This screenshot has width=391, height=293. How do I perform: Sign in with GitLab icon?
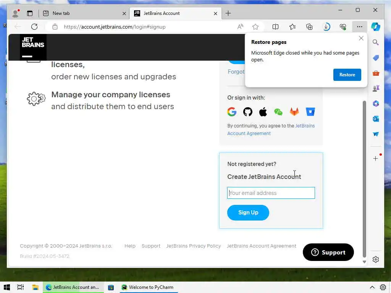[x=294, y=112]
